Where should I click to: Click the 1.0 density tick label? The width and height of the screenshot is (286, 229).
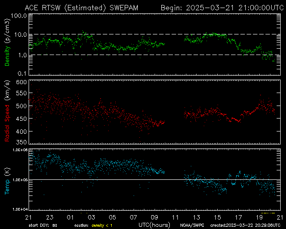point(22,55)
